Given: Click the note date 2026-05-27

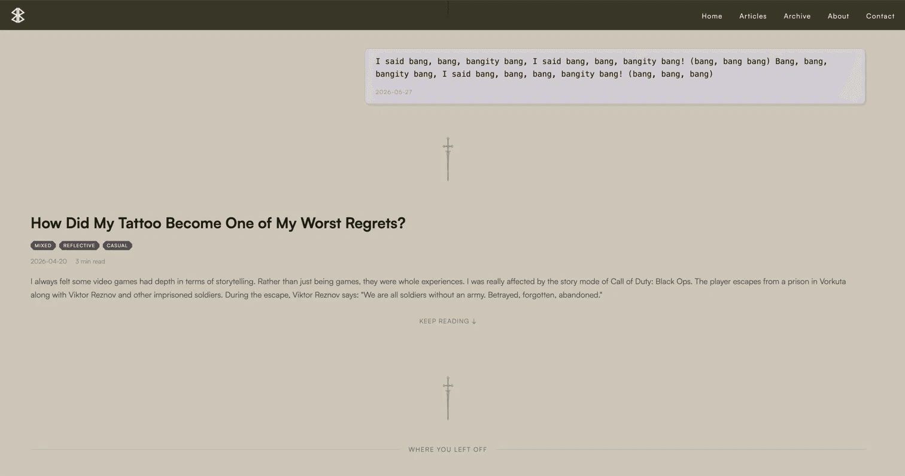Looking at the screenshot, I should point(393,92).
